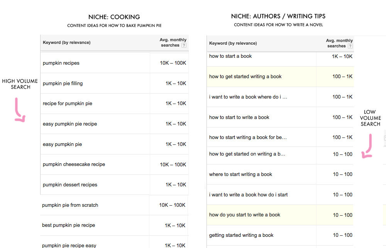Select the keyword 'how to start writing a book for be…'
Image resolution: width=386 pixels, height=248 pixels.
[248, 137]
